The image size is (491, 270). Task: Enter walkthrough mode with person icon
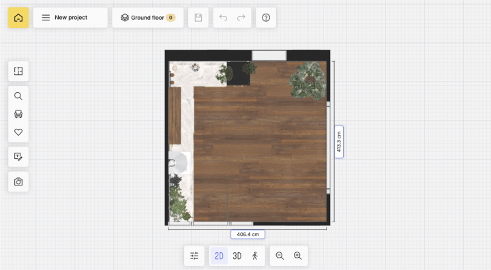tap(255, 256)
